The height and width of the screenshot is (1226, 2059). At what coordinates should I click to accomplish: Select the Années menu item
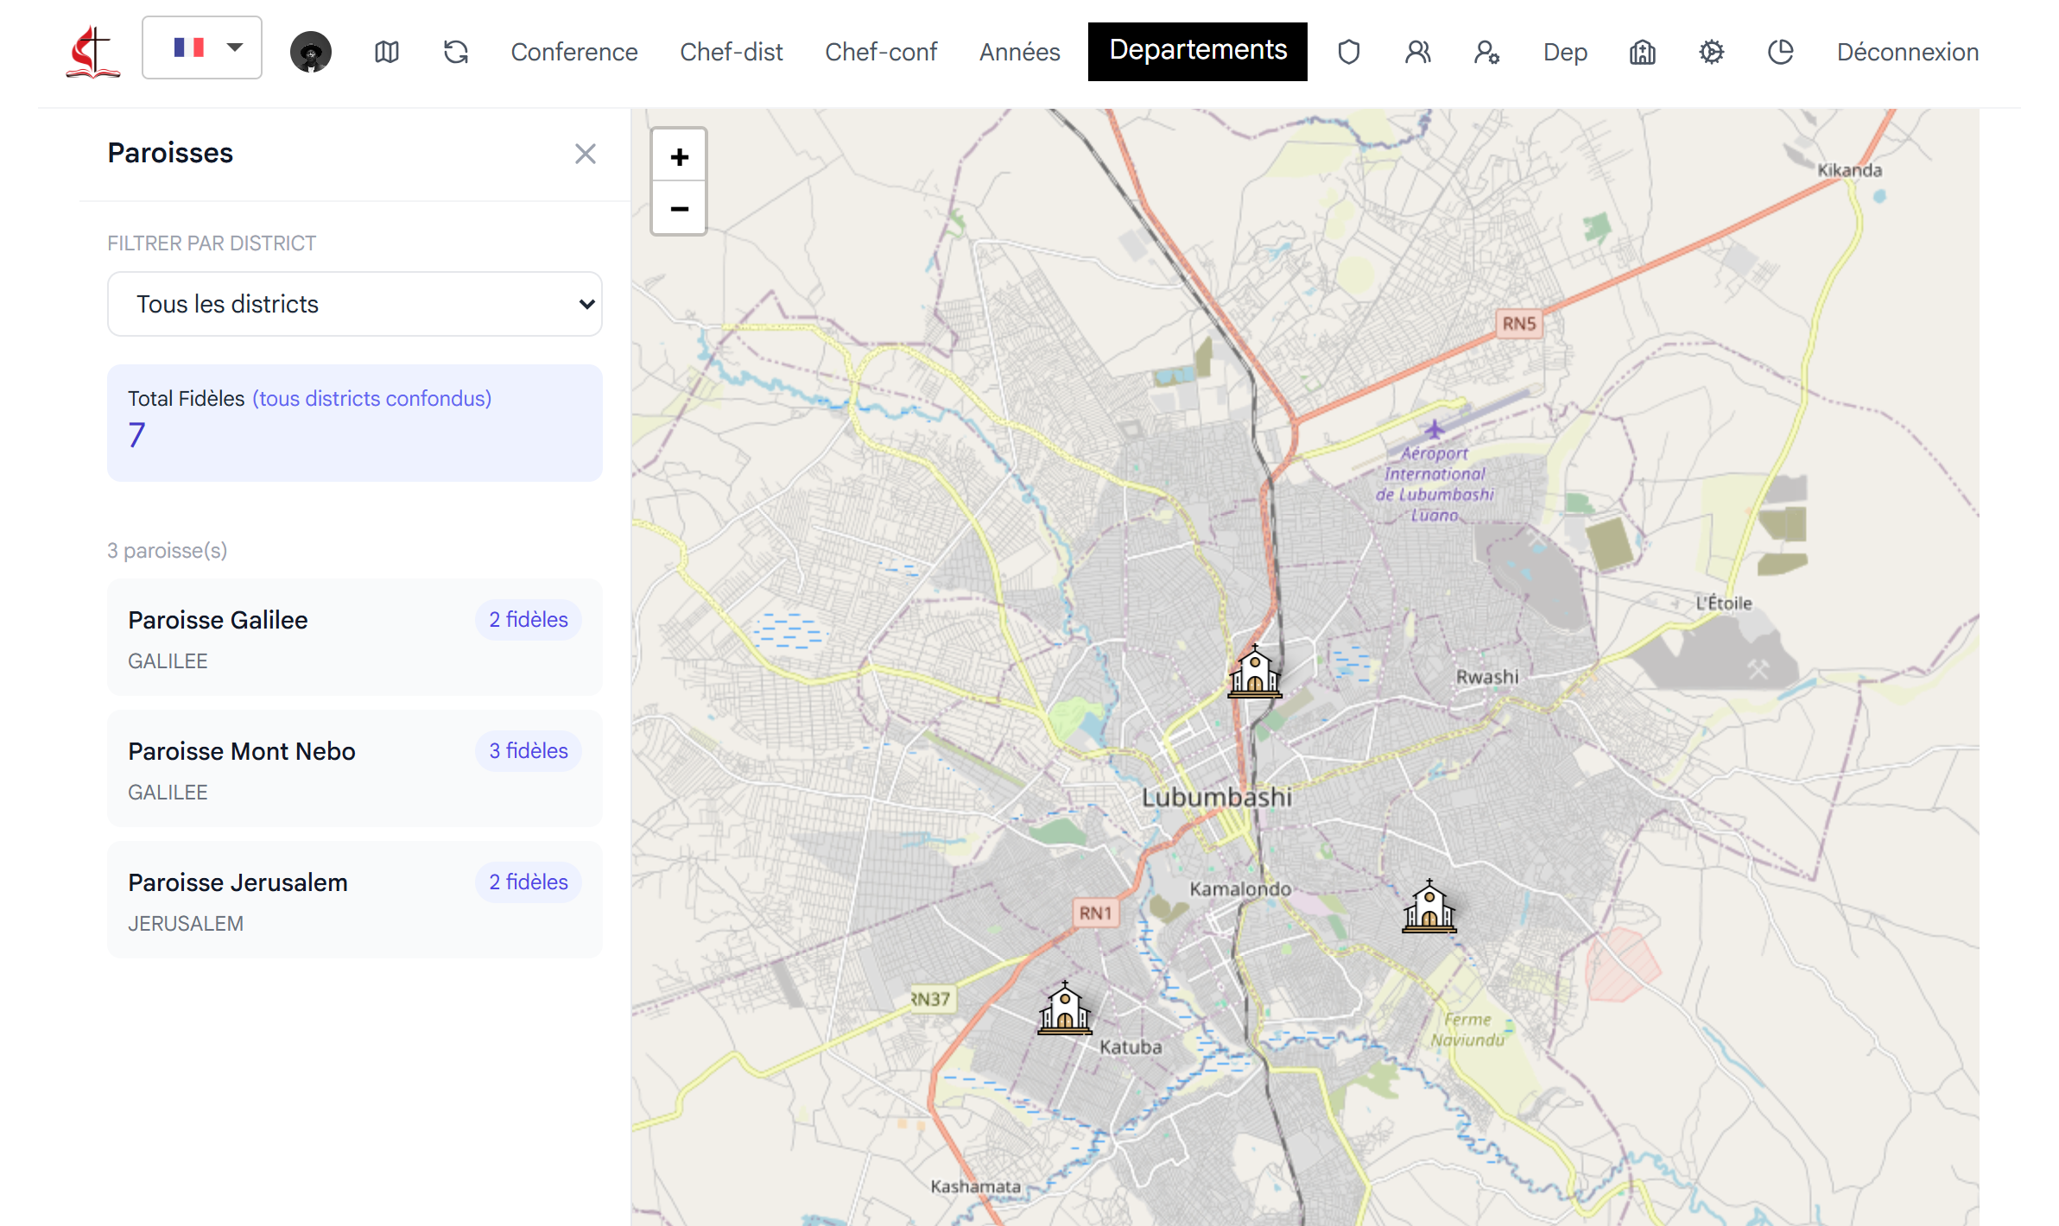(1019, 52)
